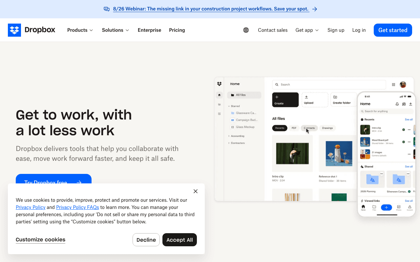Click the Get started button
Viewport: 420px width, 262px height.
pyautogui.click(x=393, y=30)
